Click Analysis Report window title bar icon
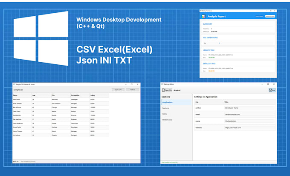 pos(201,11)
